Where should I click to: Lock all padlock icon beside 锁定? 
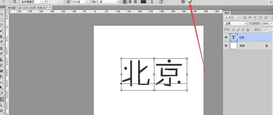(x=248, y=30)
